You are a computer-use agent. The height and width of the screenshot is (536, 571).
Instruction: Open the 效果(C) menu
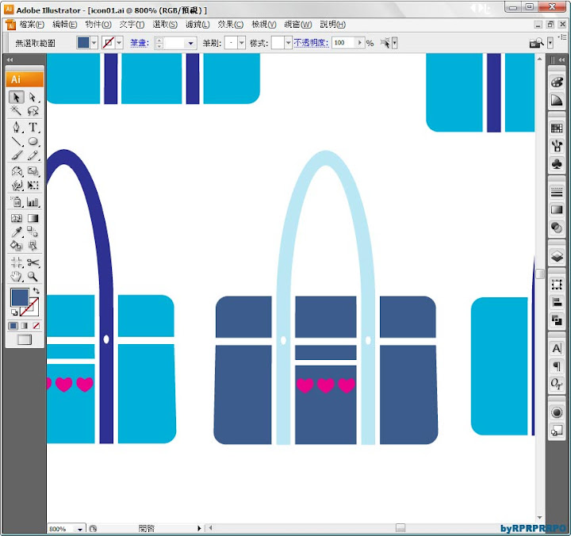231,25
